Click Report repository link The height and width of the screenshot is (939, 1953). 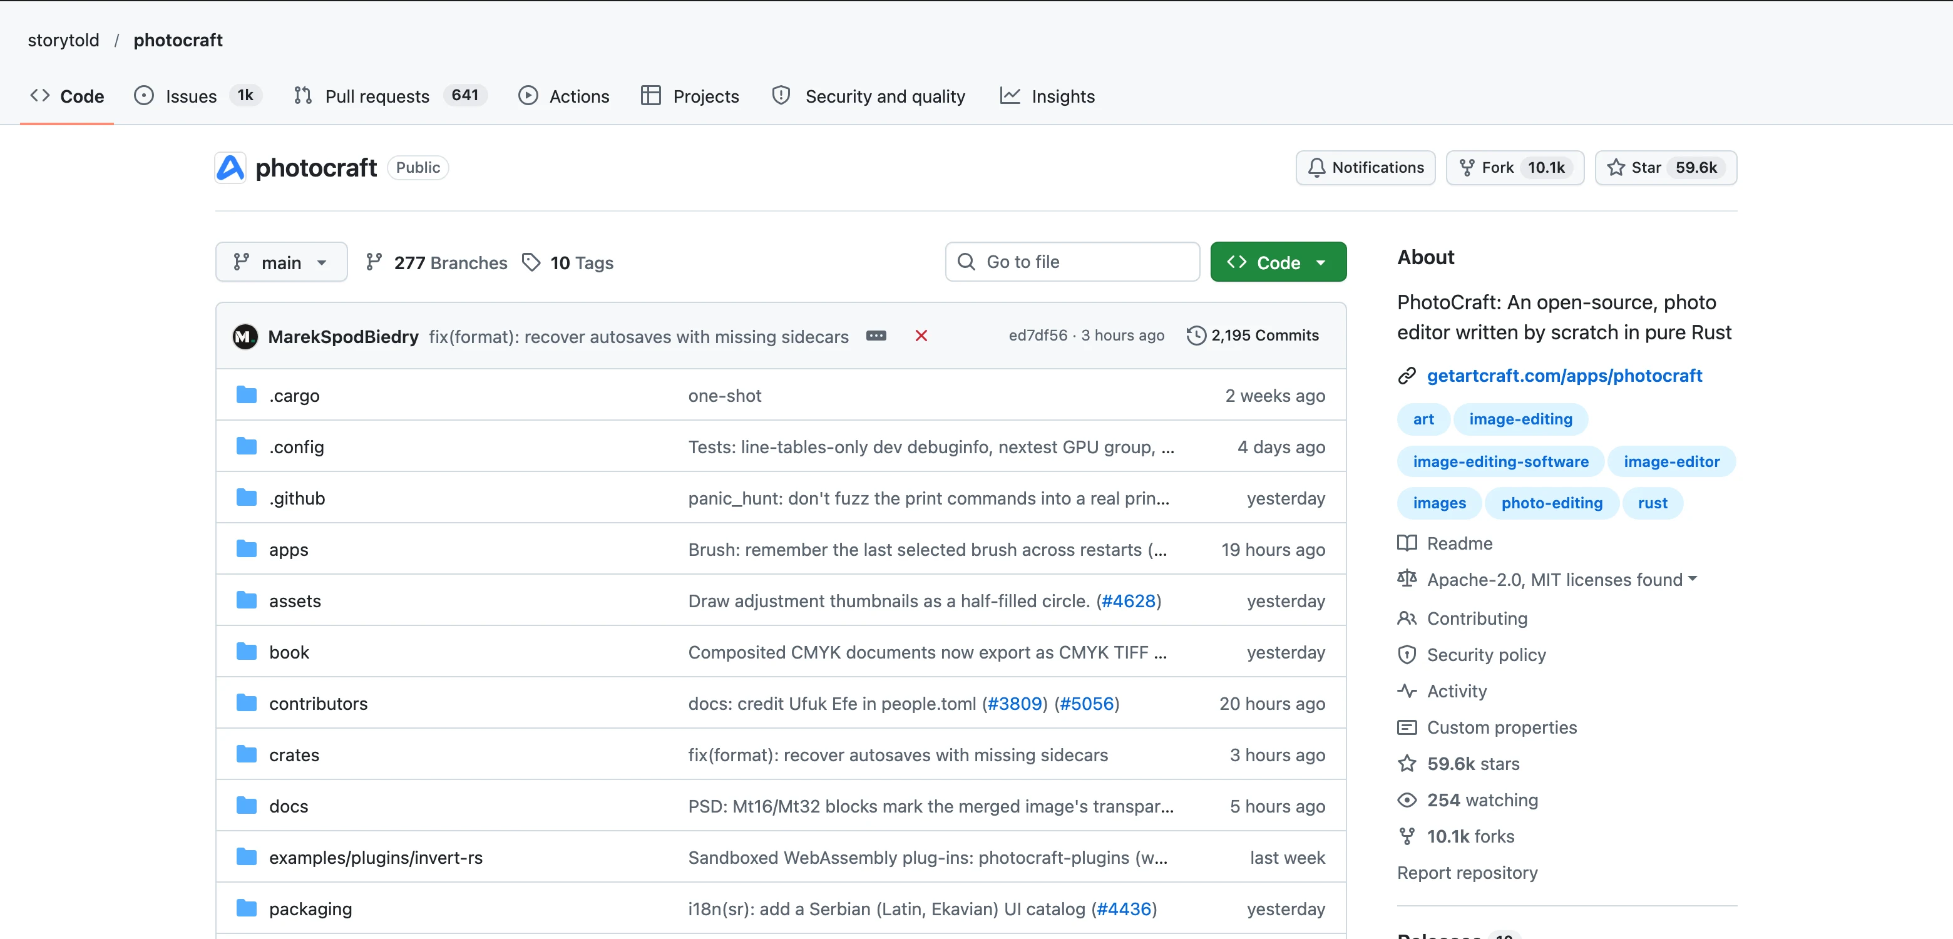coord(1467,872)
